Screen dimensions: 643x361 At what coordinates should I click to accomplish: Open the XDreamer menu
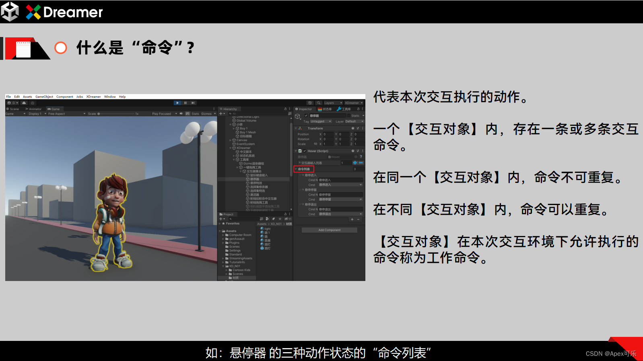[x=93, y=97]
